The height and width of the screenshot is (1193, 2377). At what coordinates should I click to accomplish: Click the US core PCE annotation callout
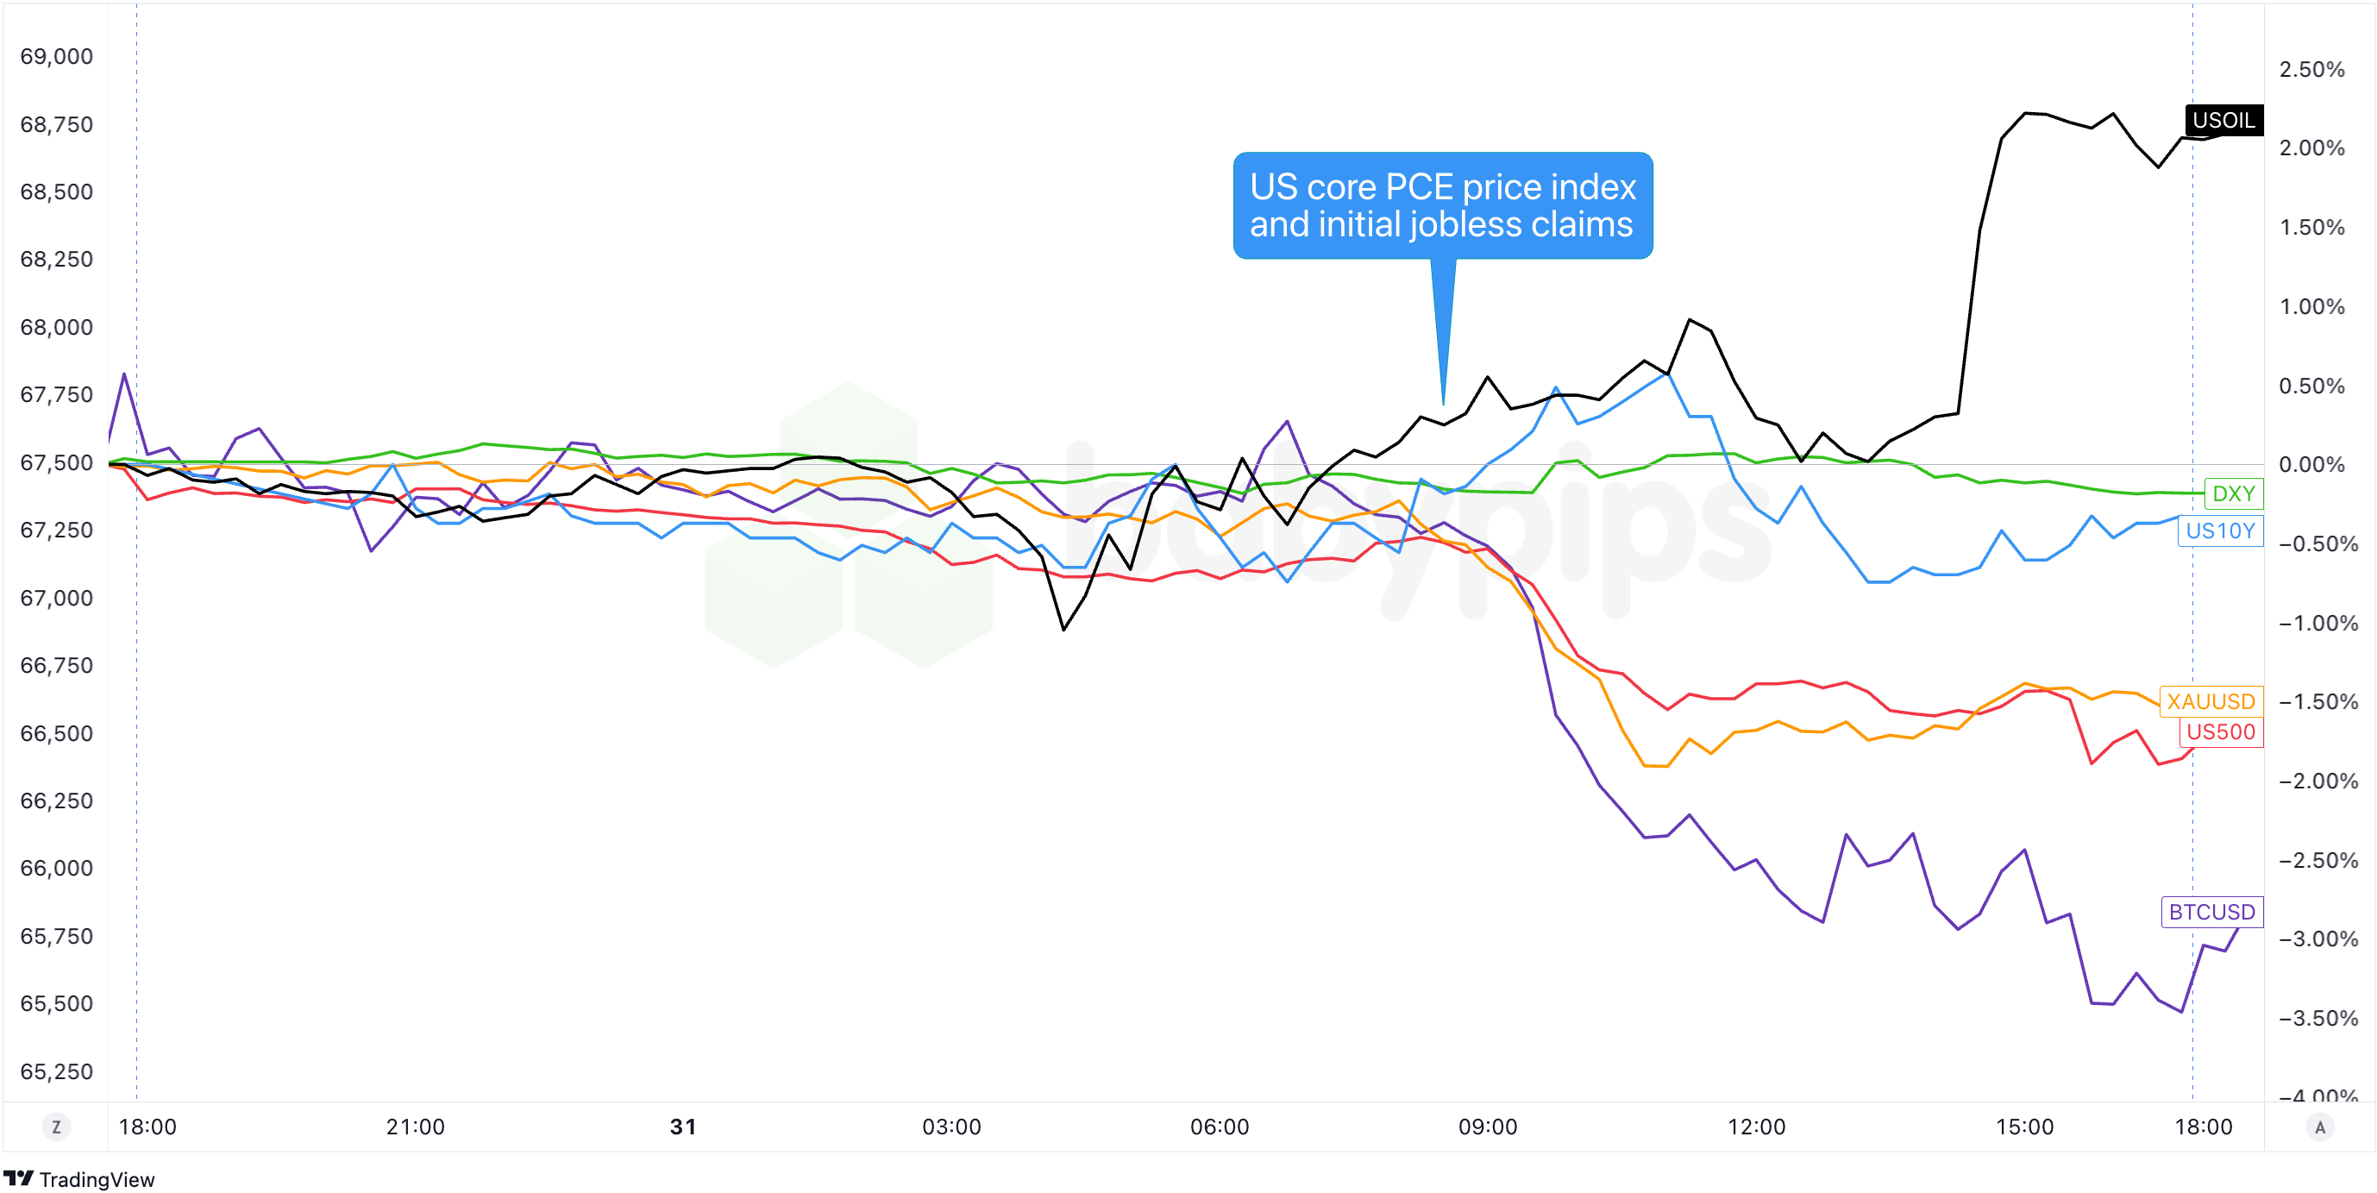[1442, 204]
